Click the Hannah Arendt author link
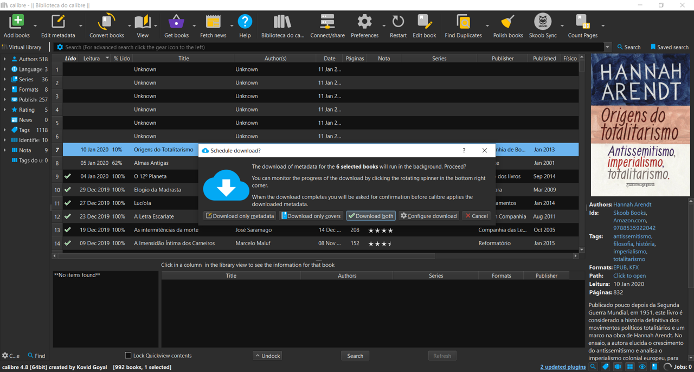Viewport: 694px width, 372px height. 632,204
